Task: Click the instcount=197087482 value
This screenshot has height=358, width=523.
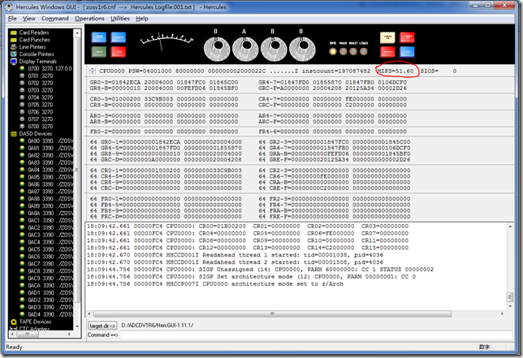Action: point(336,71)
